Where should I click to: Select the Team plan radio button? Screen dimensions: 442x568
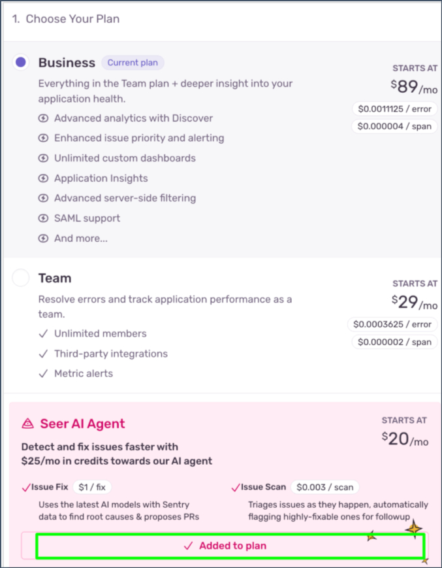click(21, 278)
